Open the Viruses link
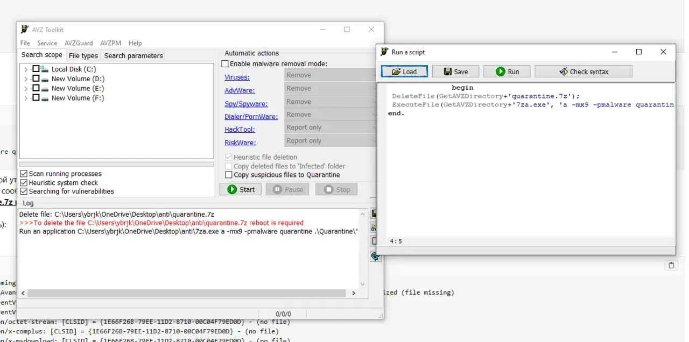The image size is (689, 342). 237,77
